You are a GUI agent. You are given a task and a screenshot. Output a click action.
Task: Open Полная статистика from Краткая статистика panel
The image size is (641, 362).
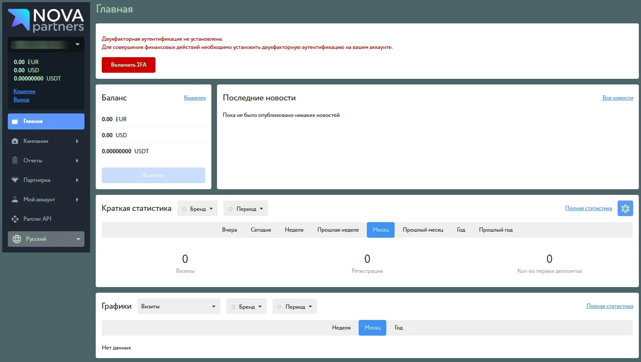pos(588,208)
